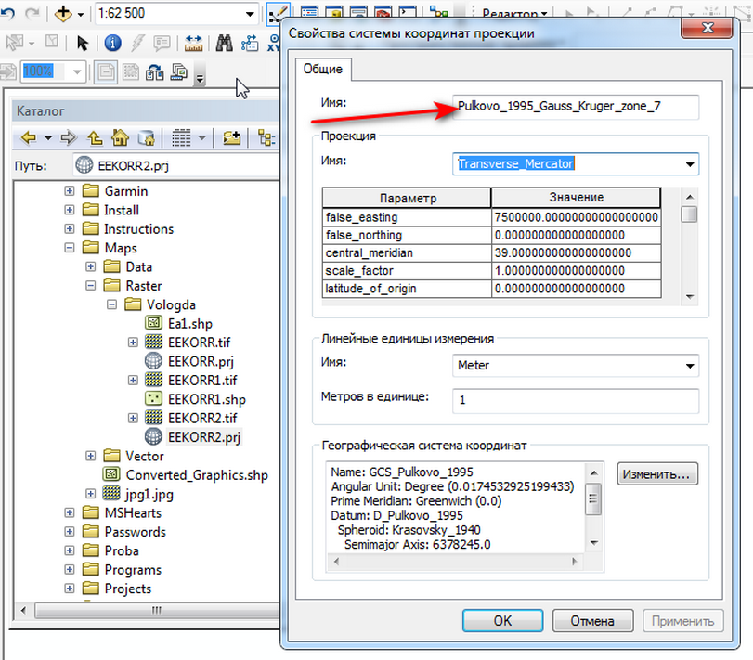Image resolution: width=753 pixels, height=660 pixels.
Task: Select the EEKORR1.shp point shapefile
Action: coord(206,399)
